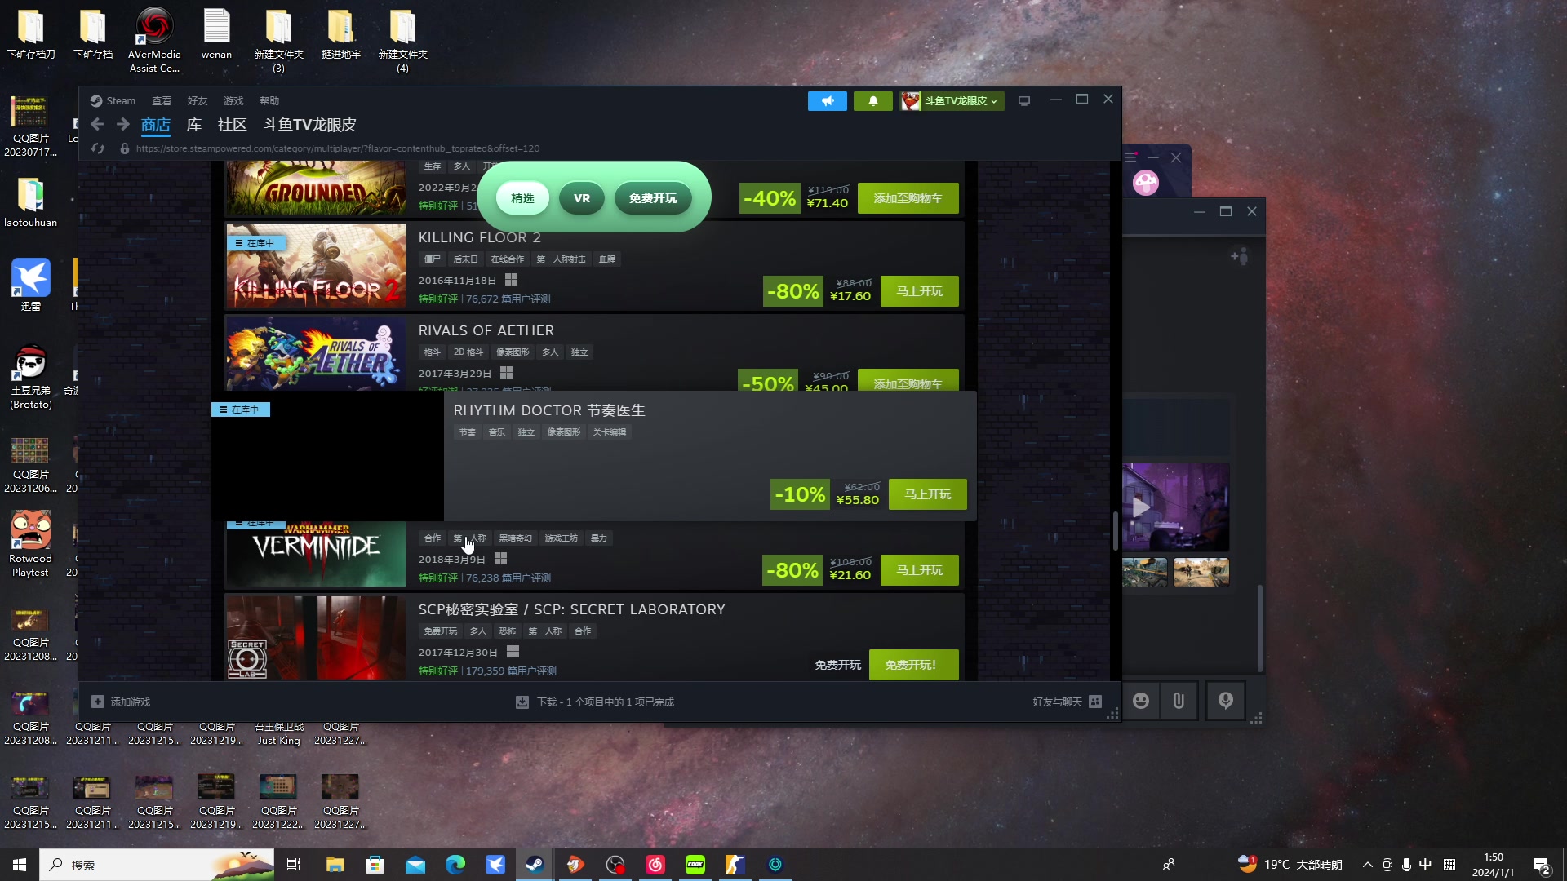Click the page reload icon
Viewport: 1567px width, 881px height.
98,148
